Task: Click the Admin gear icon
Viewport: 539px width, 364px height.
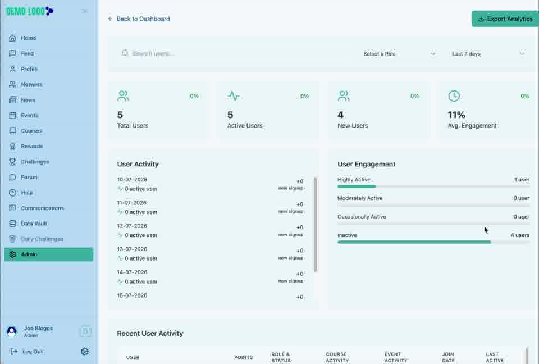Action: (12, 254)
